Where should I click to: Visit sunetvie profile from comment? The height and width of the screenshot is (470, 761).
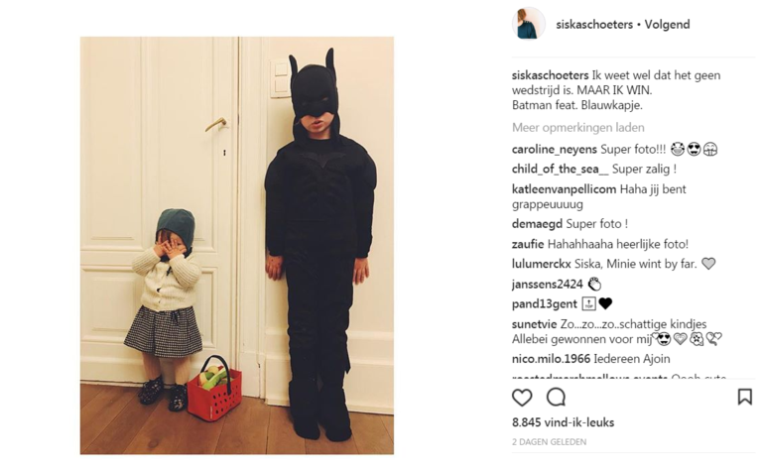(535, 324)
